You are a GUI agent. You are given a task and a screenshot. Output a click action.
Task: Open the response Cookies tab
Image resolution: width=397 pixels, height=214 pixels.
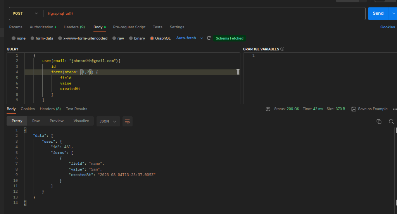click(28, 109)
